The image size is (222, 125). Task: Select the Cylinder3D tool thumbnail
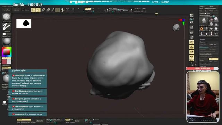tap(211, 24)
